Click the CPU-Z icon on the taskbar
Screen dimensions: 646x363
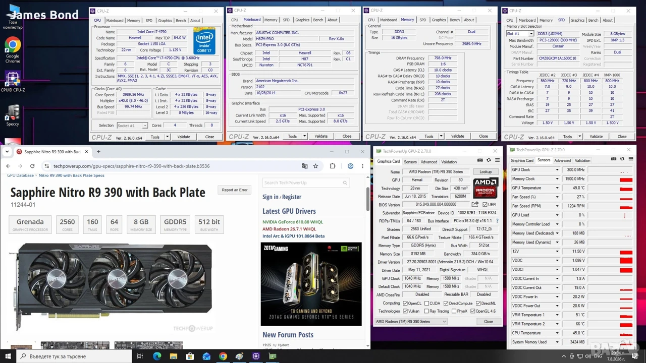[x=256, y=356]
